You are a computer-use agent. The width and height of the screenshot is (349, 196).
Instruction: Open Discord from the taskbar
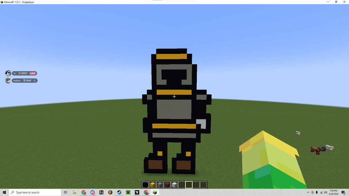coord(92,192)
